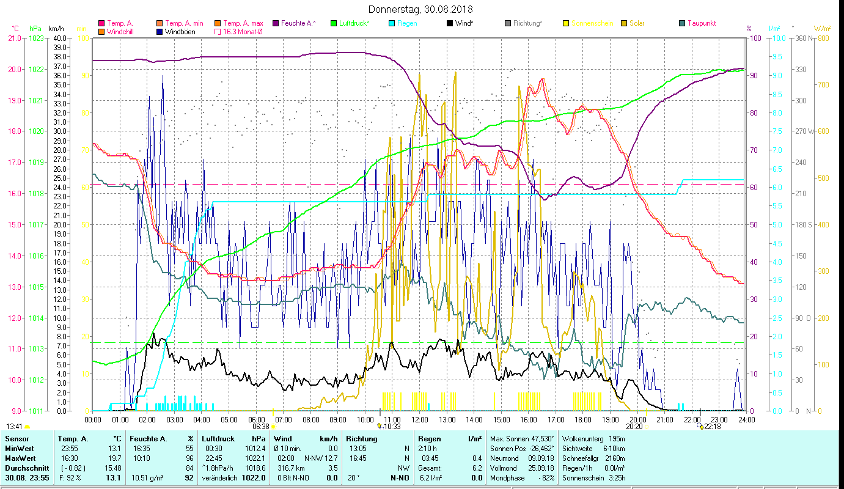This screenshot has width=844, height=489.
Task: Click the MaxWert row label
Action: 20,458
